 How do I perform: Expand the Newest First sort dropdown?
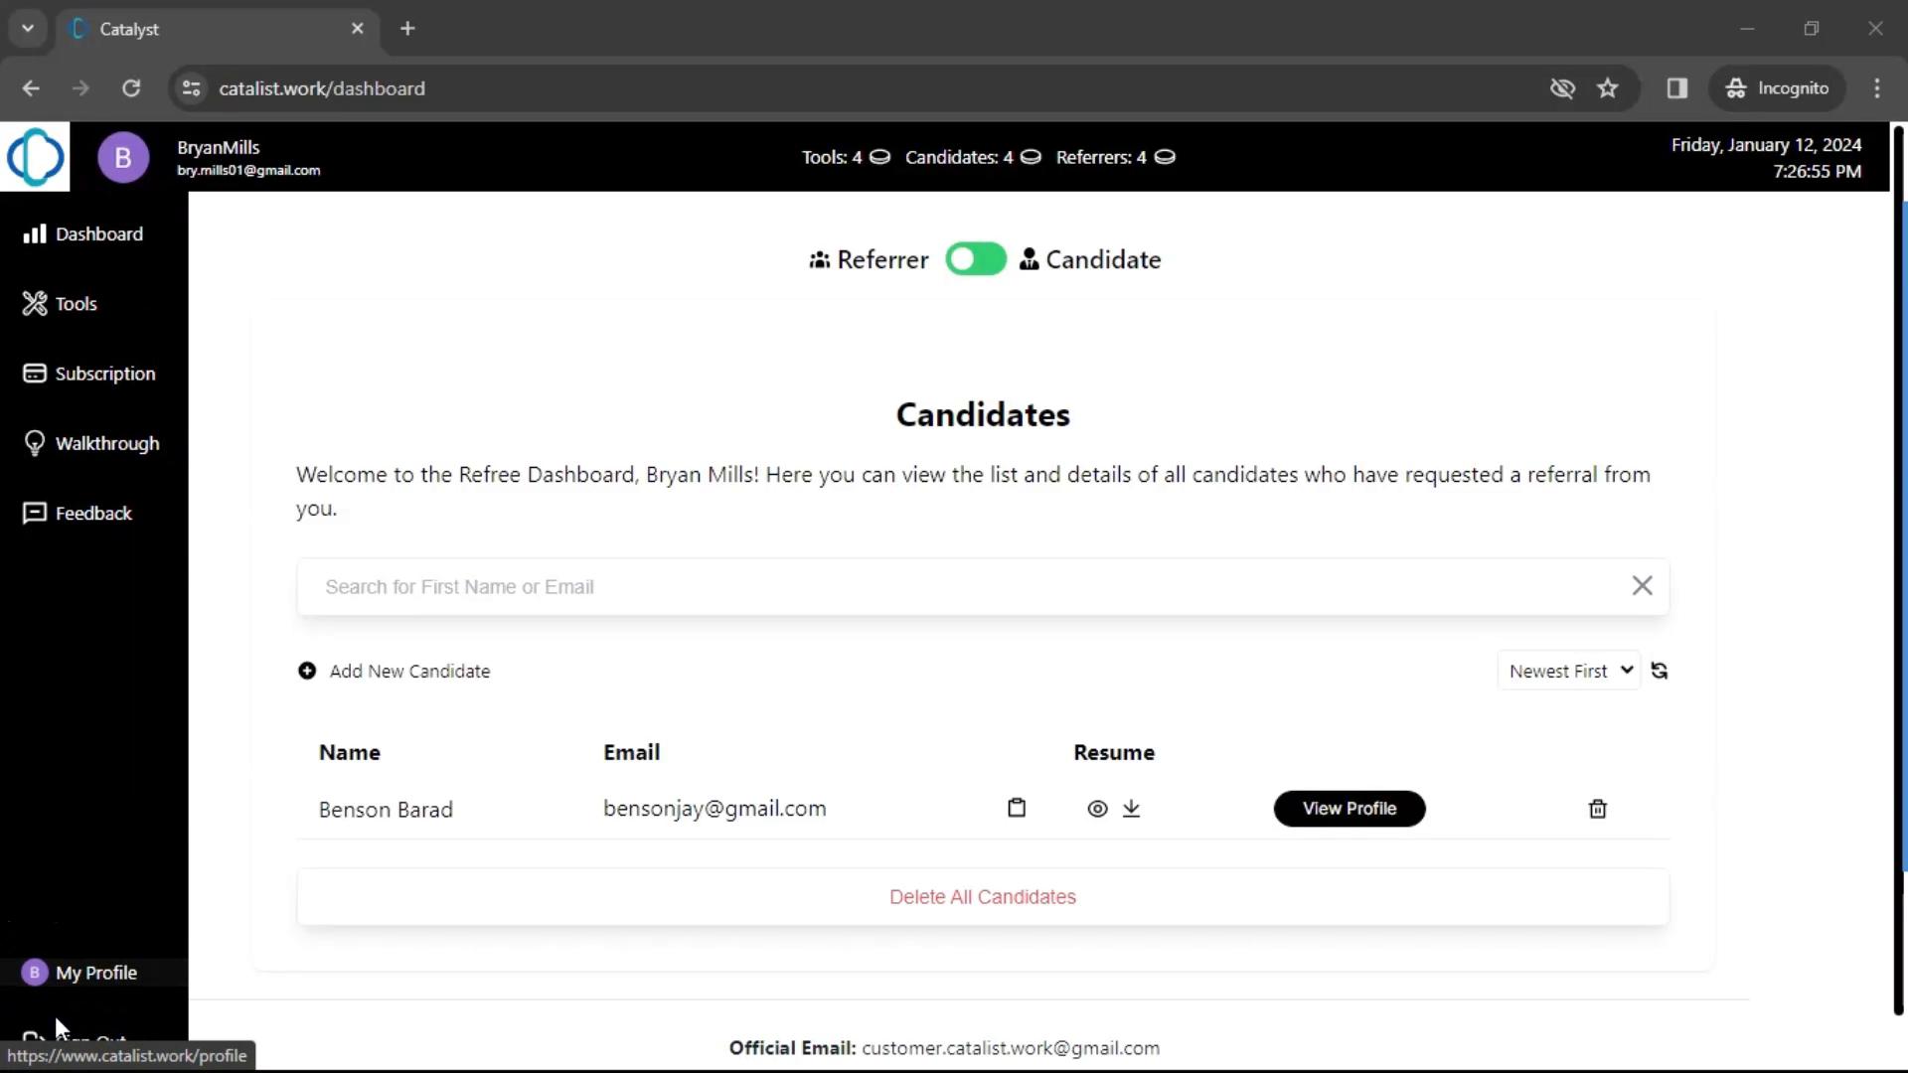point(1568,670)
